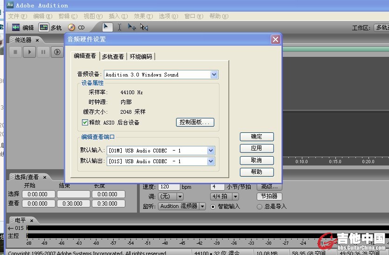
Task: Select the scrub tool icon
Action: pyautogui.click(x=144, y=27)
